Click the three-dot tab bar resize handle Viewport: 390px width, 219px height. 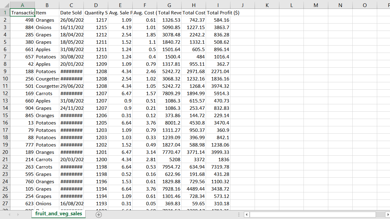click(x=239, y=215)
